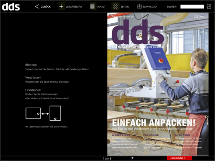Open the Inhalt list icon
The image size is (215, 161).
pos(92,6)
